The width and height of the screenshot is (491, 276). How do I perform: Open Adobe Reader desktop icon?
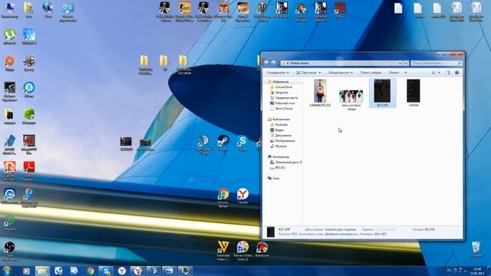click(x=29, y=171)
